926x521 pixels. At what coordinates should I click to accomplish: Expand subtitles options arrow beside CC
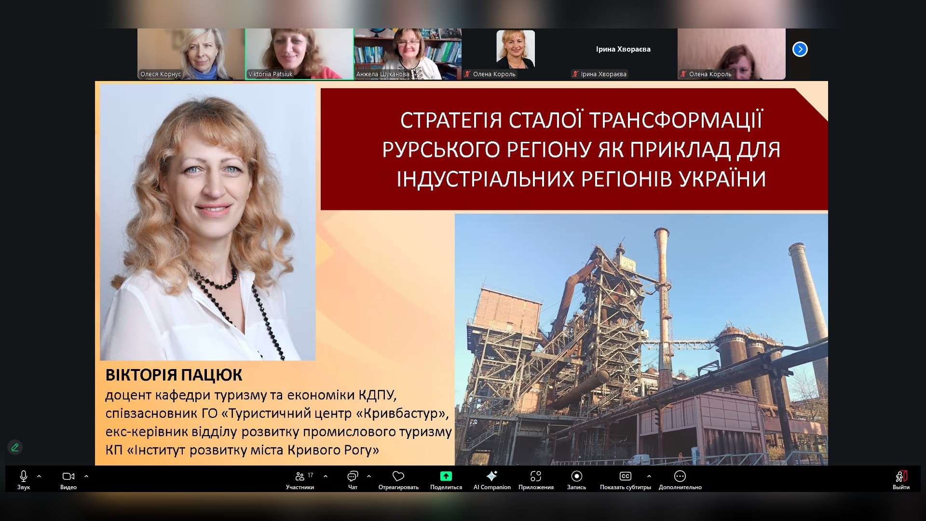click(x=649, y=476)
